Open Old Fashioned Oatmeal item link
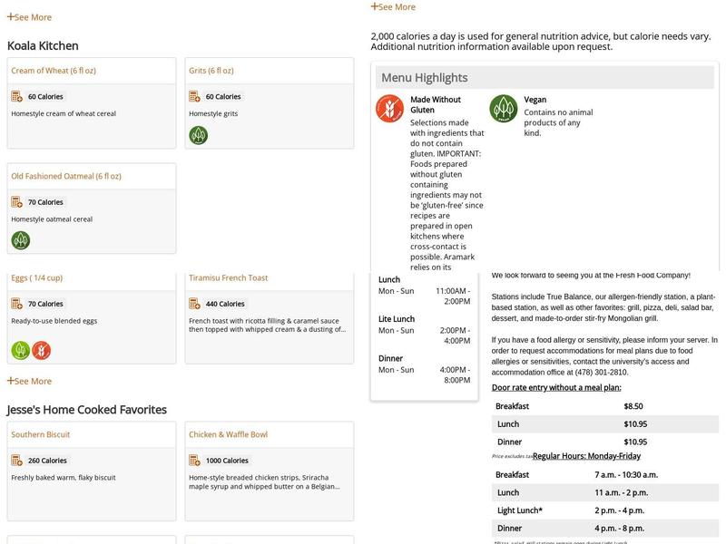 (66, 176)
